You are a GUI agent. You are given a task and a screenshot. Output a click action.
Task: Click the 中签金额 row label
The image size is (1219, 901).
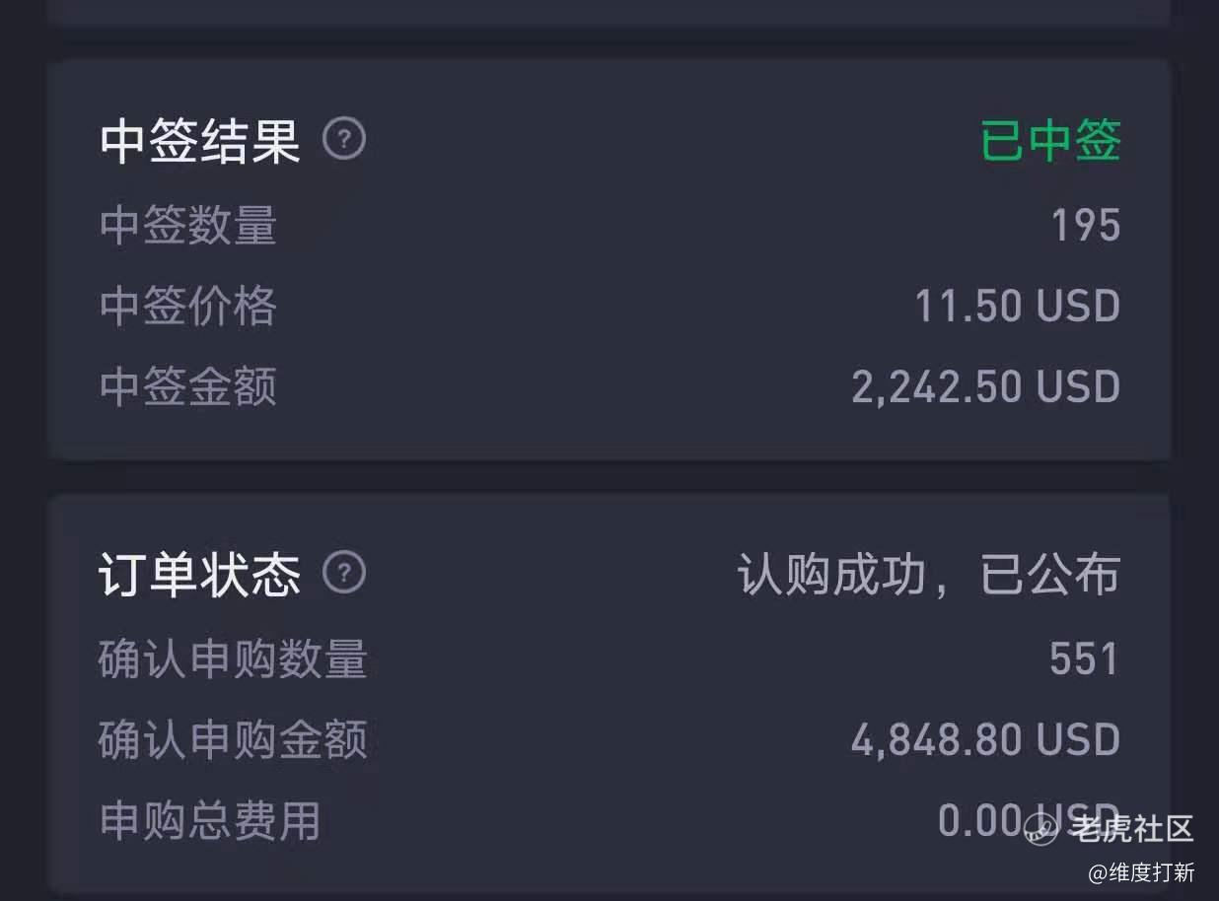point(188,386)
